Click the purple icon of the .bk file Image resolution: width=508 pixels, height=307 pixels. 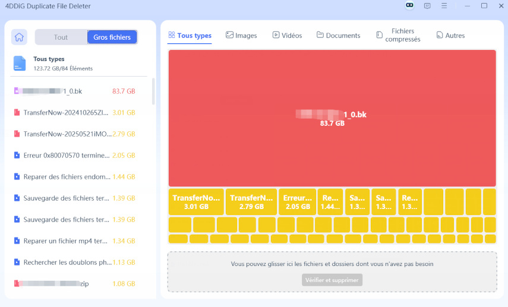coord(17,91)
